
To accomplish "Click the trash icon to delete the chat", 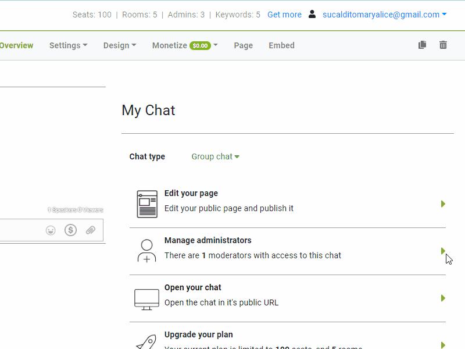I will pyautogui.click(x=443, y=44).
